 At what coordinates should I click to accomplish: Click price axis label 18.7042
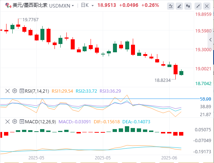point(204,83)
